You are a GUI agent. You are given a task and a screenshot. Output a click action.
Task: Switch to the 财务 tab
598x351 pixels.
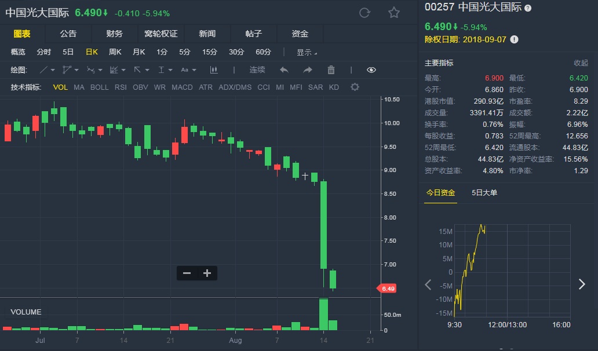coord(114,34)
